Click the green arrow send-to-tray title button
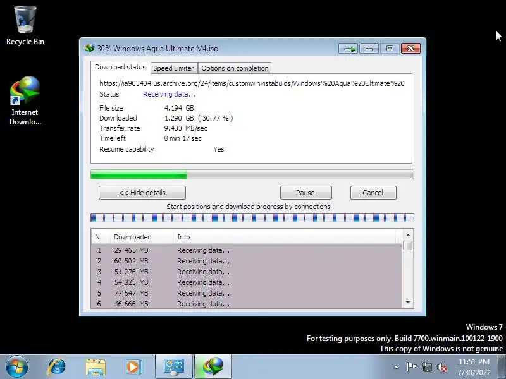Screen dimensions: 506x379 (349, 49)
